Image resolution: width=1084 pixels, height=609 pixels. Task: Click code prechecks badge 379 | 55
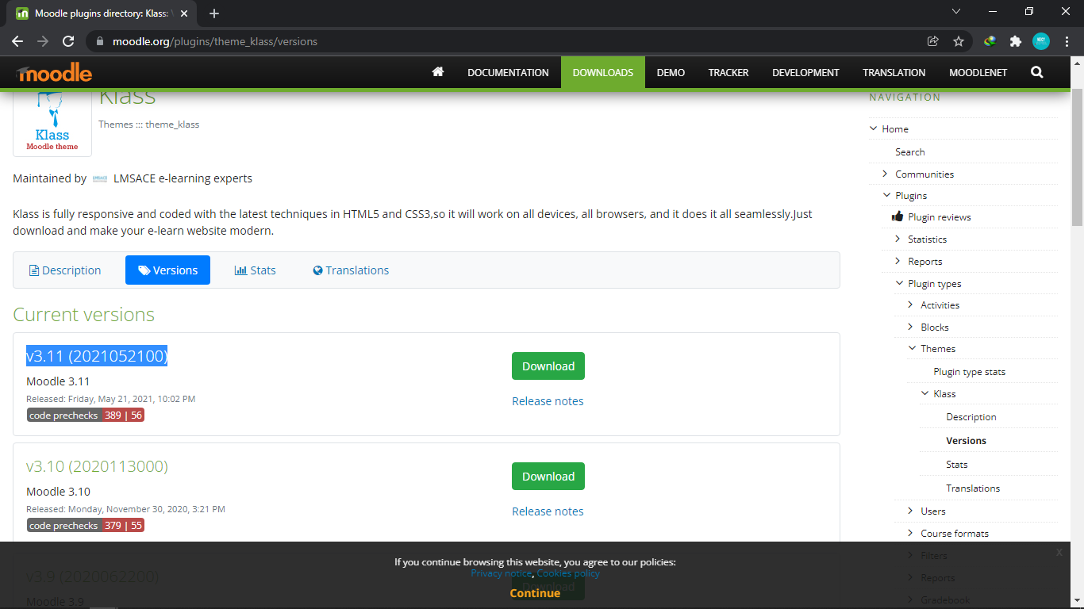tap(86, 526)
